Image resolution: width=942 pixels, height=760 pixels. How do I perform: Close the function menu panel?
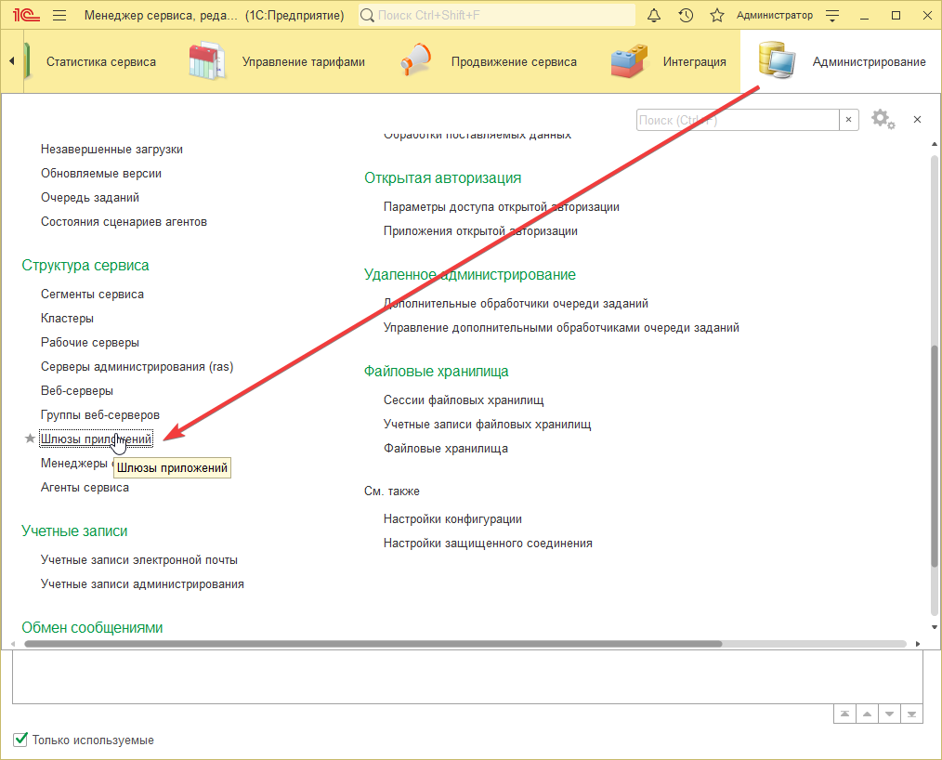(917, 120)
